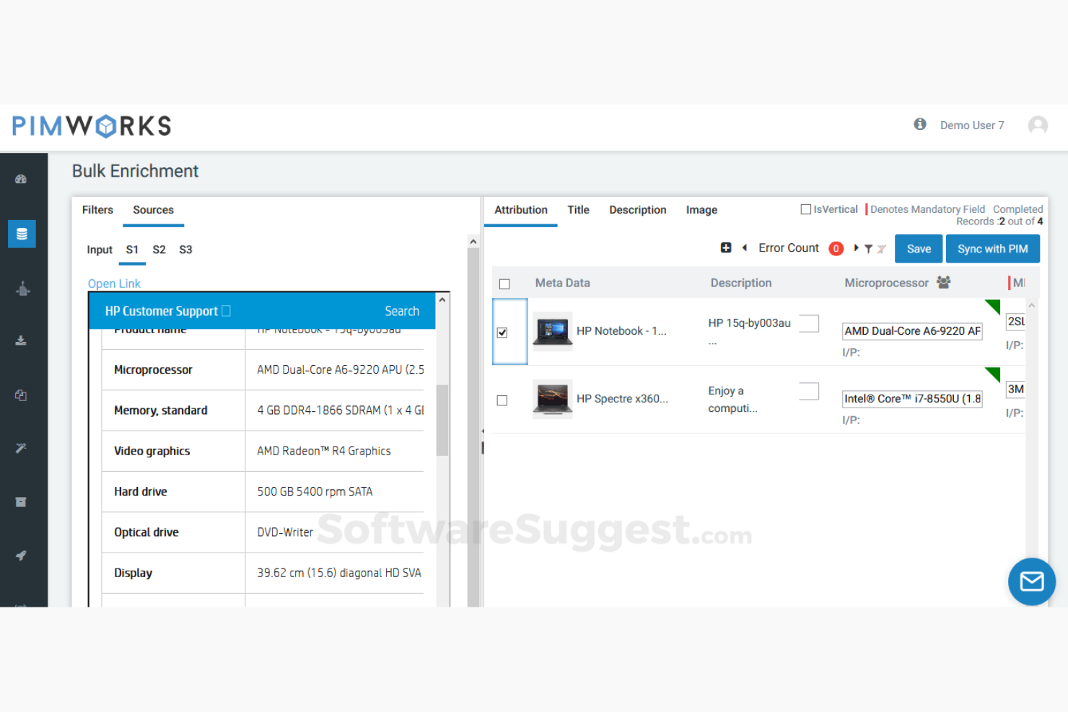Click the Demo User 7 label
Screen dimensions: 1068x712
tap(972, 126)
